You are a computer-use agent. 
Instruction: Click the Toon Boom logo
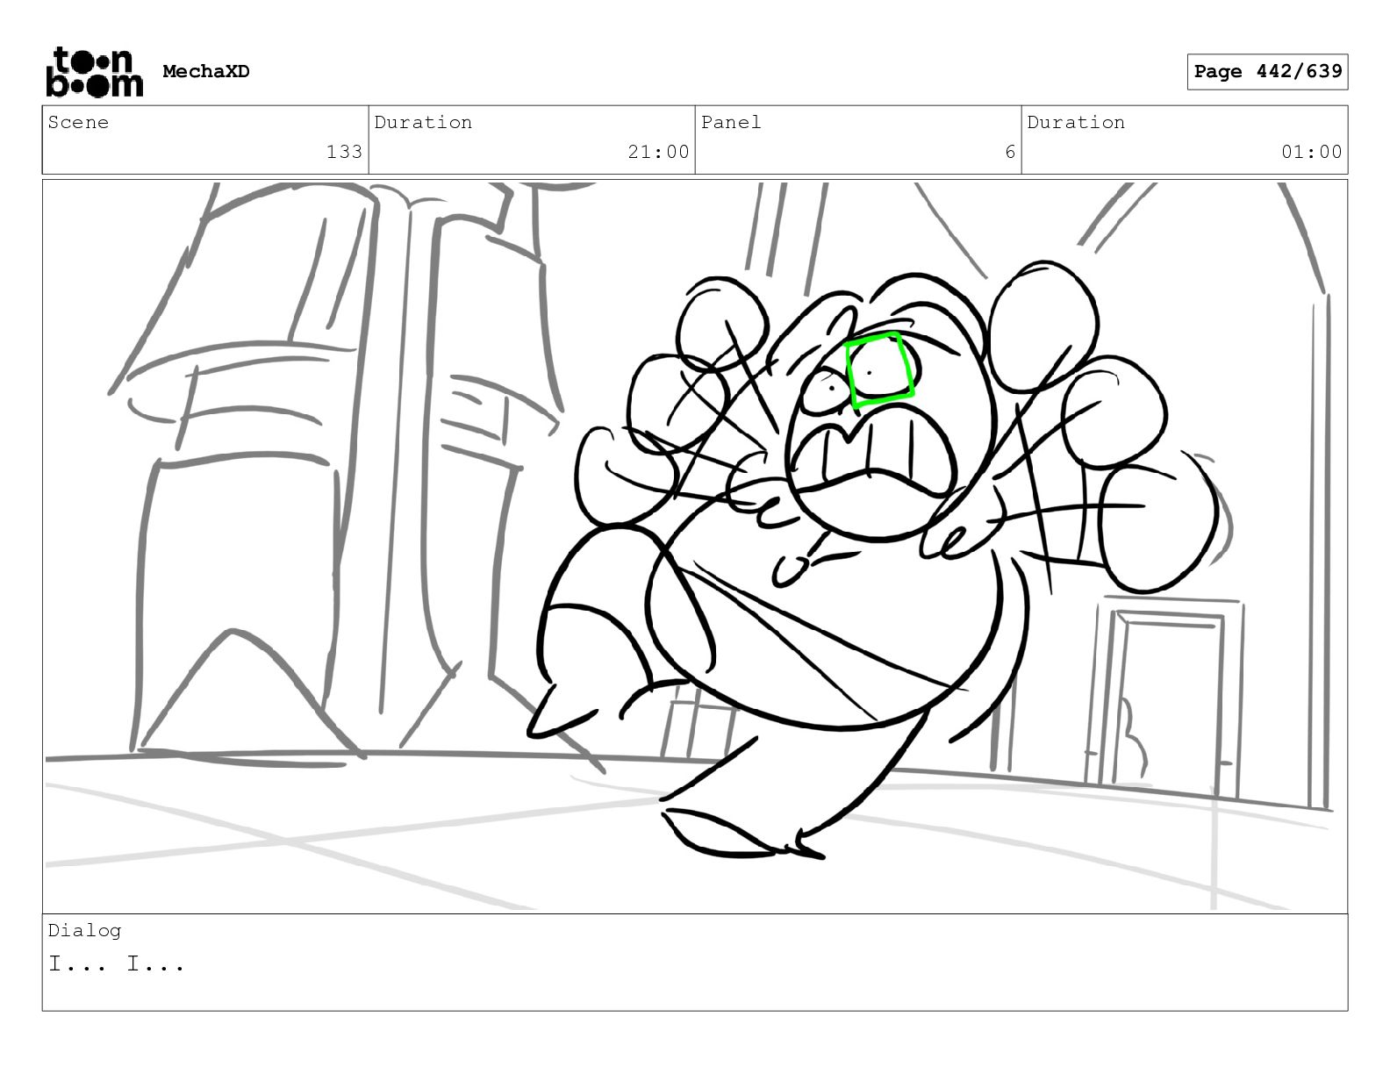pos(94,72)
